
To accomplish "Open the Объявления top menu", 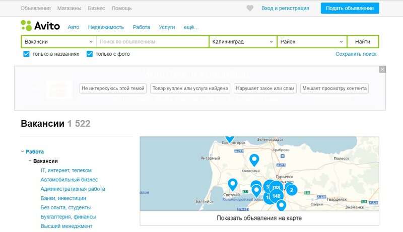I will tap(35, 8).
